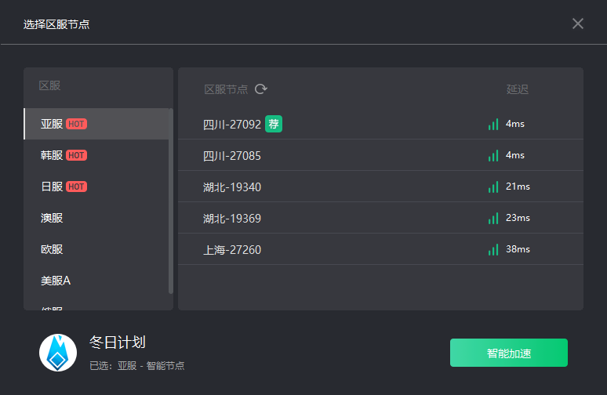This screenshot has width=607, height=395.
Task: Open the 欧服 region list
Action: click(x=52, y=249)
